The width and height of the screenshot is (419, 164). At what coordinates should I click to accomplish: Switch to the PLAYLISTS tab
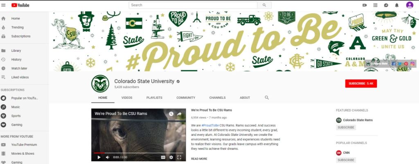tap(154, 98)
